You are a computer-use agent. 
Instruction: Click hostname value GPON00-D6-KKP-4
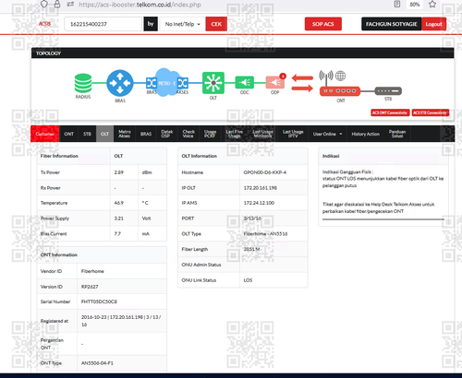pyautogui.click(x=264, y=172)
